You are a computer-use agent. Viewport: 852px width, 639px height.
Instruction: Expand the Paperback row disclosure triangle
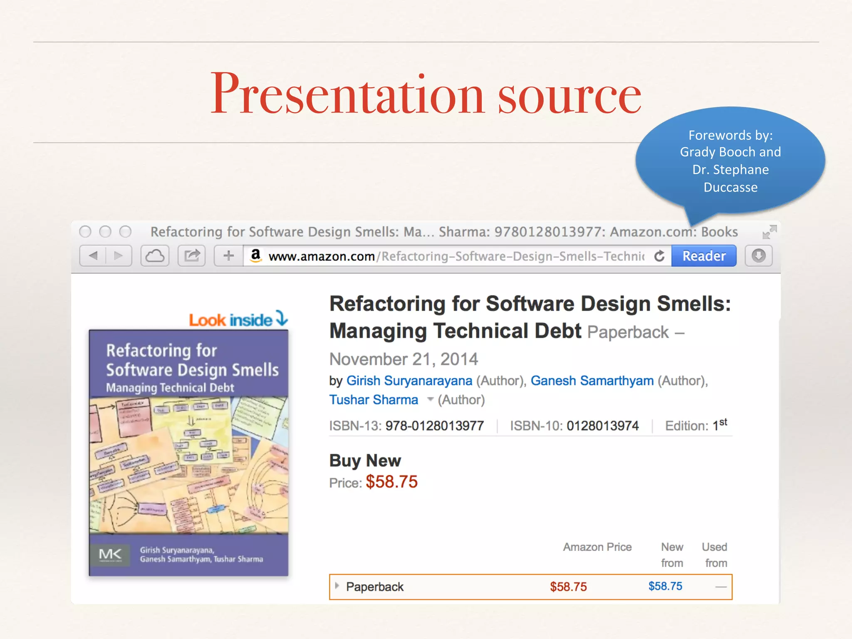coord(337,586)
